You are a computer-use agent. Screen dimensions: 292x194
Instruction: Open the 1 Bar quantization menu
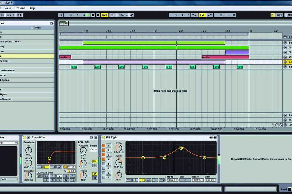click(x=123, y=15)
